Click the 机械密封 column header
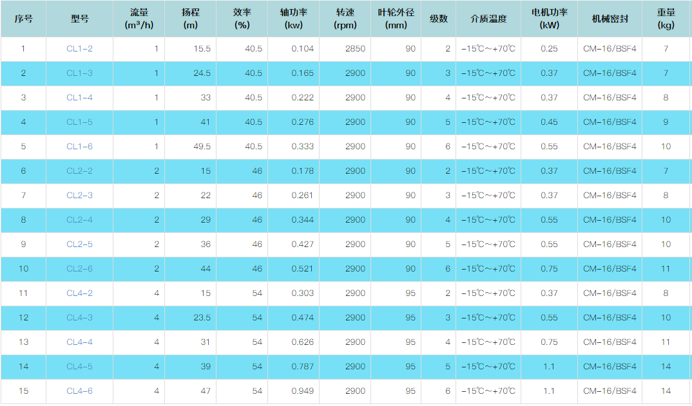The width and height of the screenshot is (692, 406). click(x=610, y=19)
